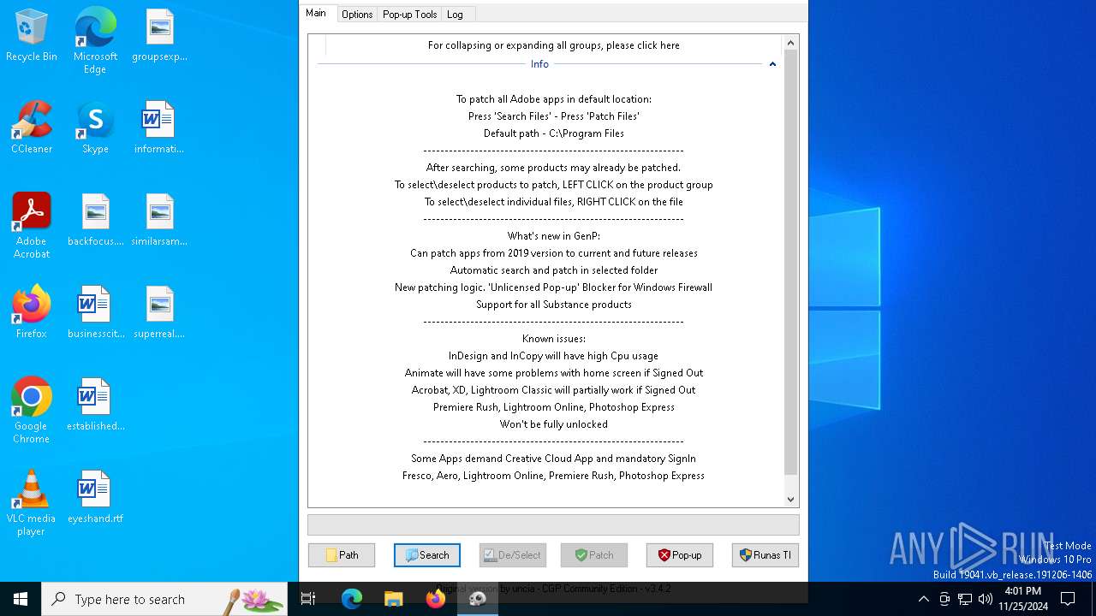Open the network status tray icon
Screen dimensions: 1096x616
[x=965, y=599]
